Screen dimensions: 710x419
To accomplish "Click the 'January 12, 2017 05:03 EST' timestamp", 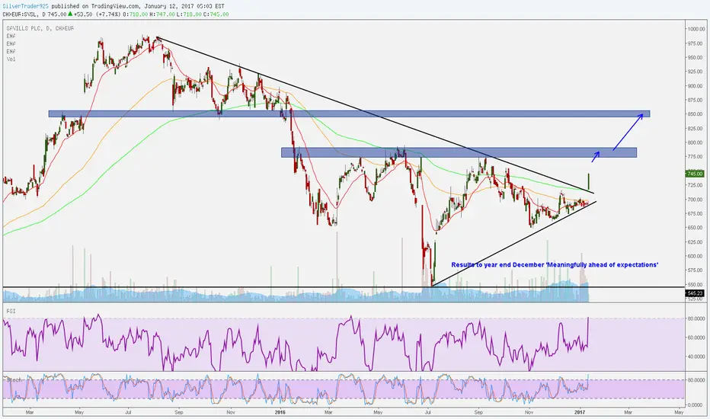I will point(184,6).
